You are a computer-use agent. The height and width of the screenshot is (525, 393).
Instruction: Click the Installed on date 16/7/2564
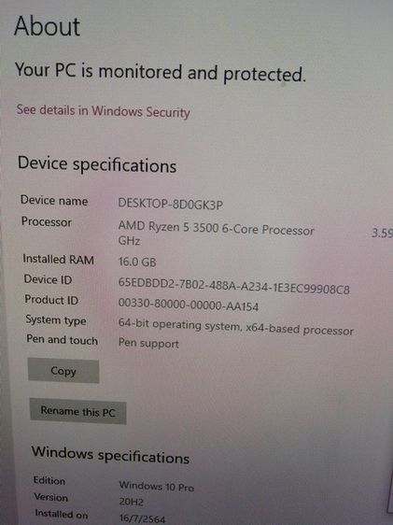(x=142, y=518)
